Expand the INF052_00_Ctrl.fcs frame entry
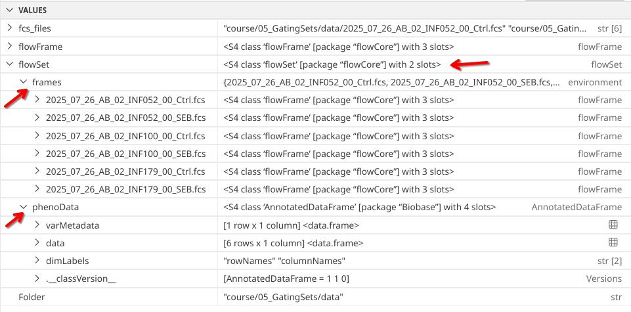631x312 pixels. point(37,100)
